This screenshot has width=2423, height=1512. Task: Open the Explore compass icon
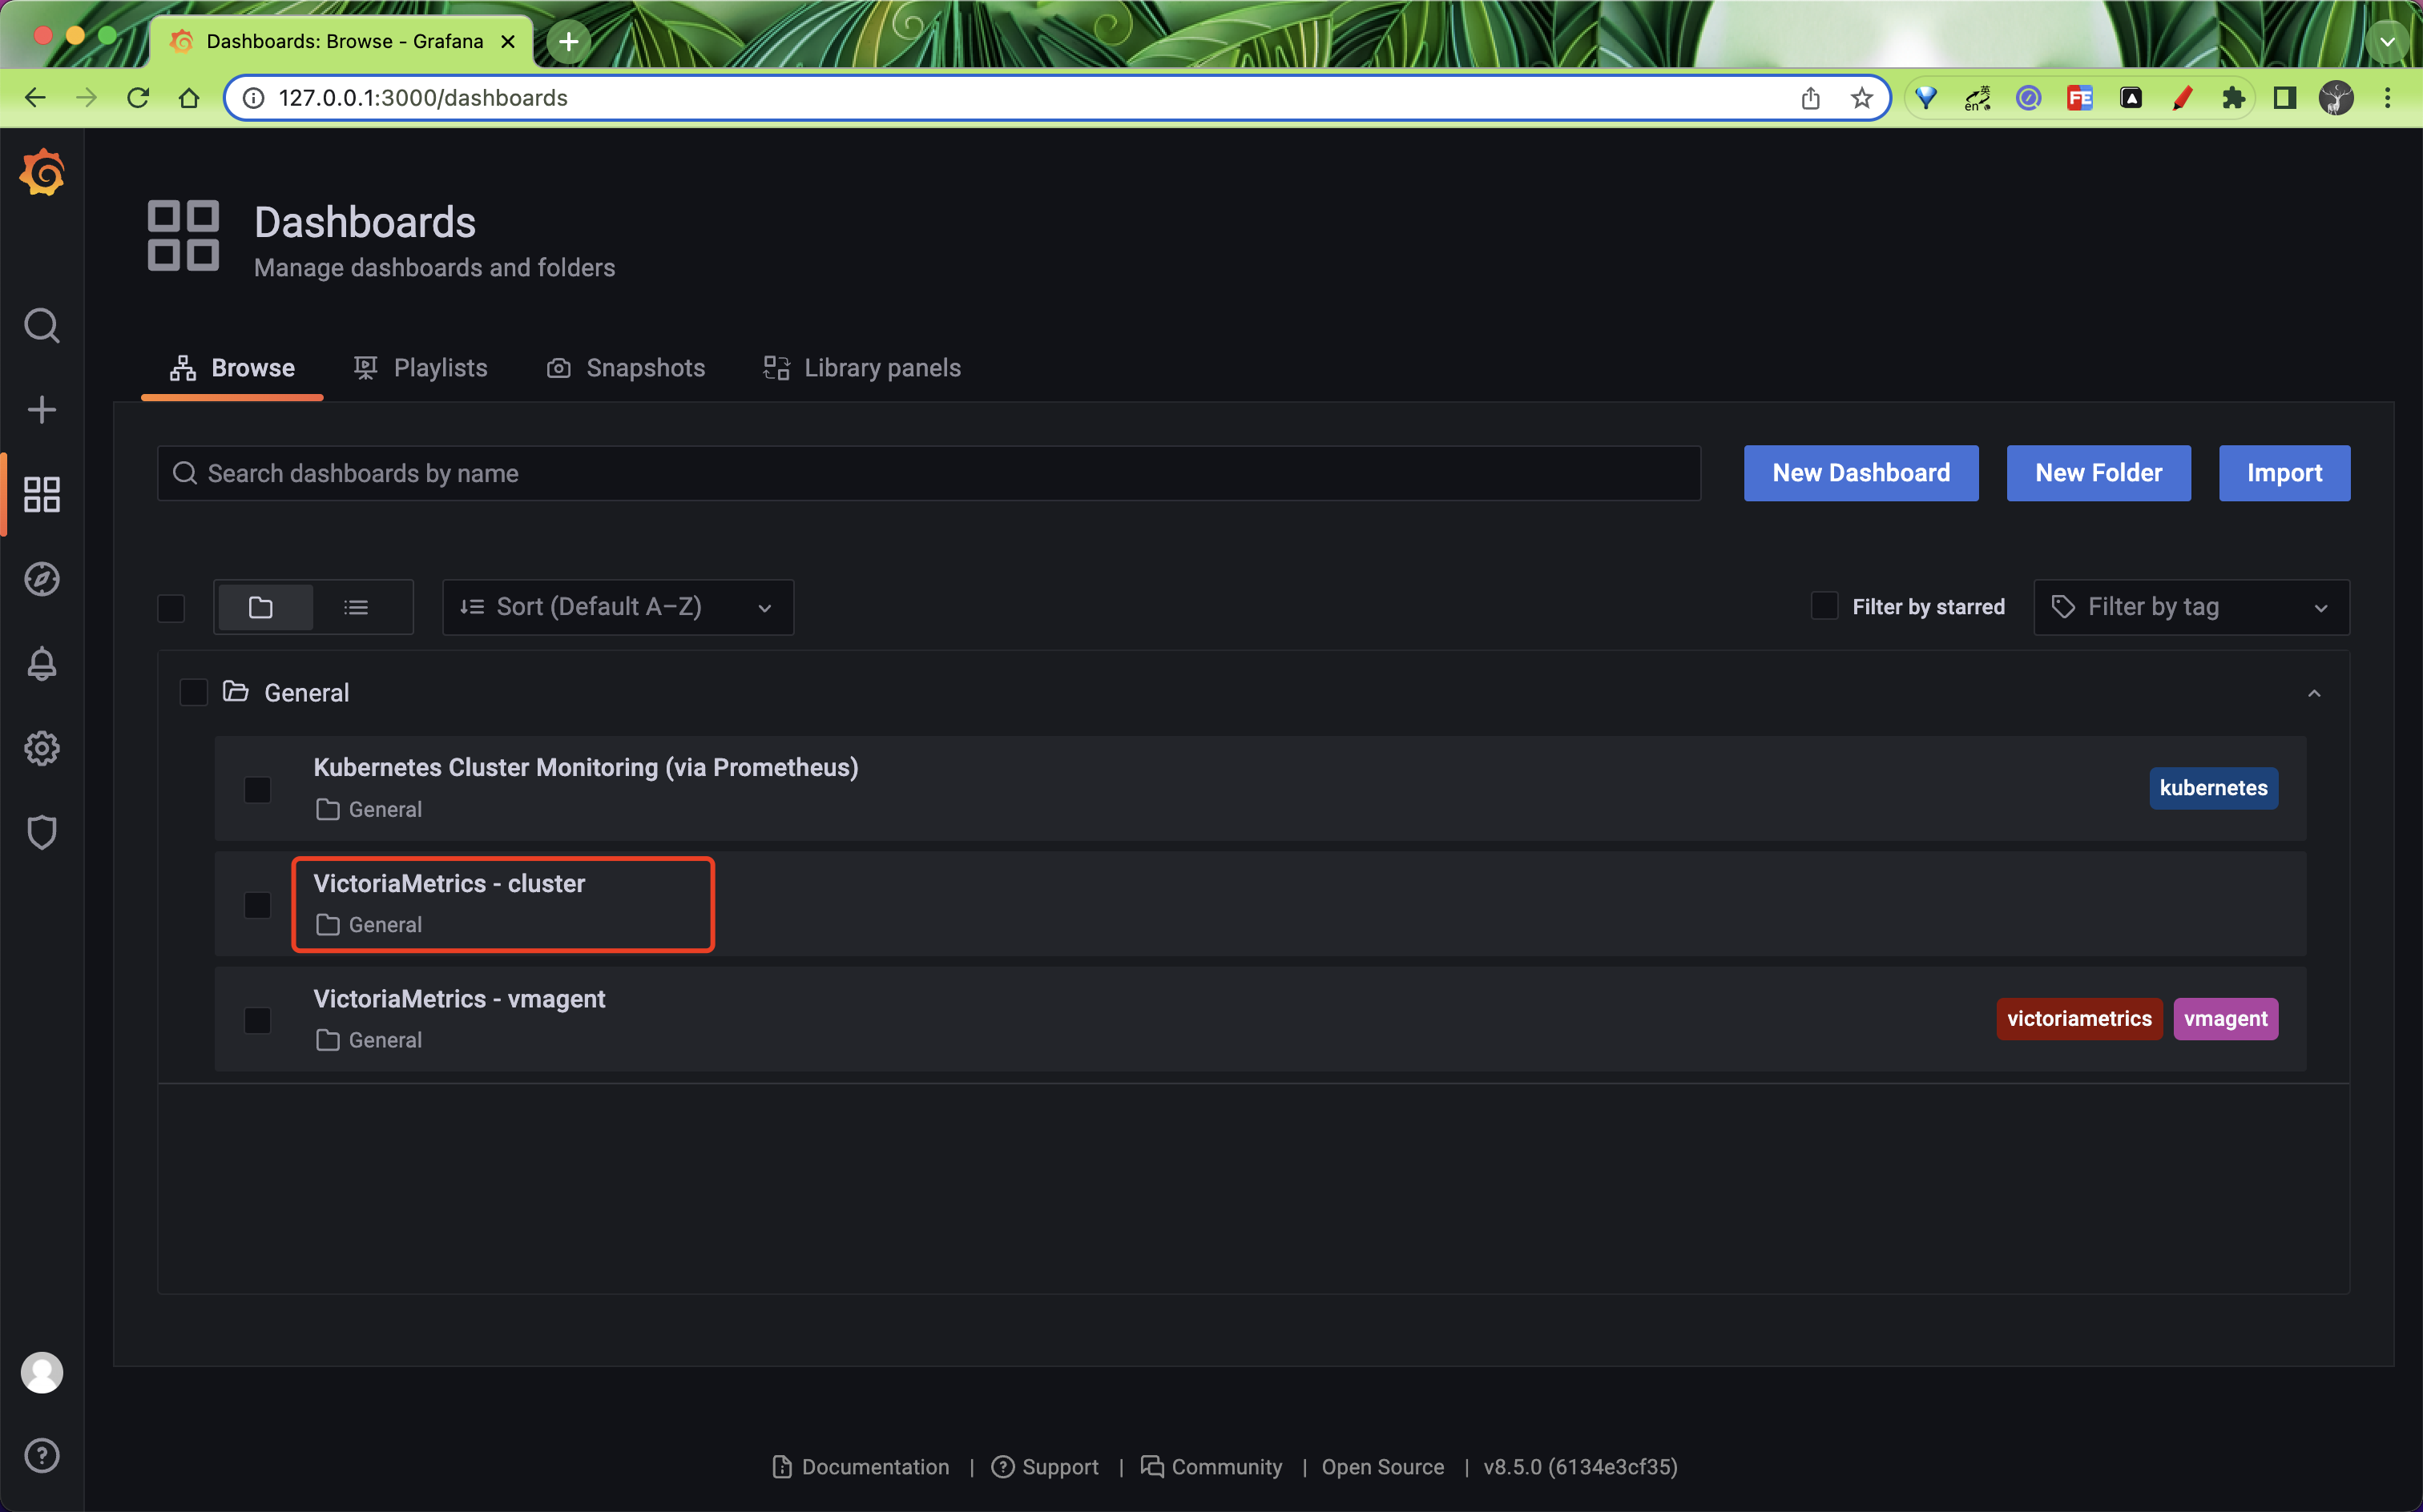42,579
